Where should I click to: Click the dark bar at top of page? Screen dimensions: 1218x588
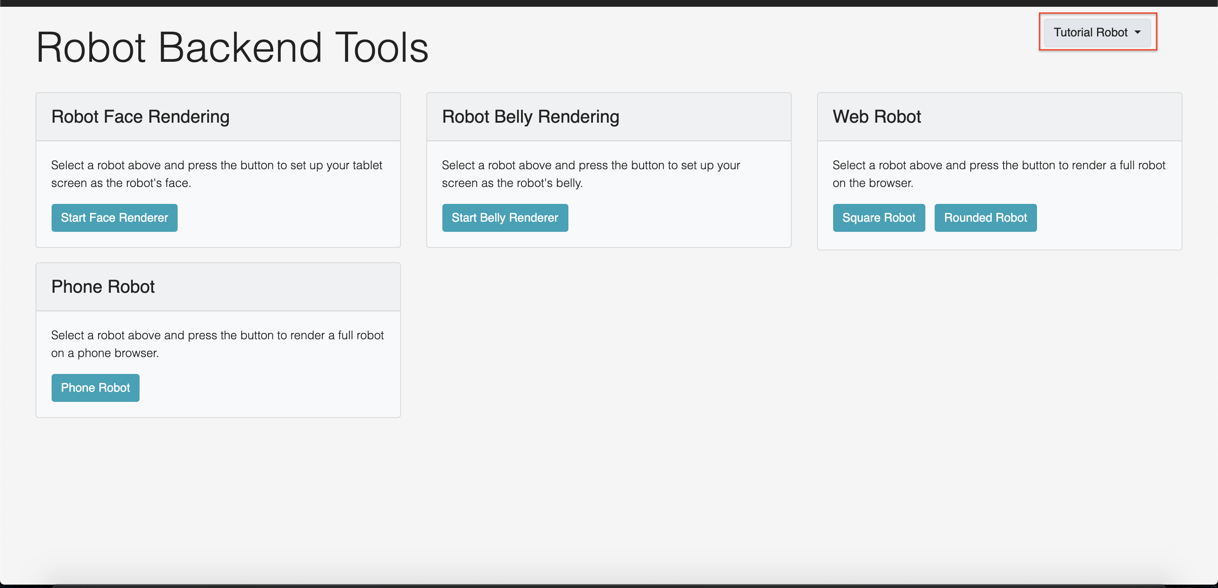609,3
